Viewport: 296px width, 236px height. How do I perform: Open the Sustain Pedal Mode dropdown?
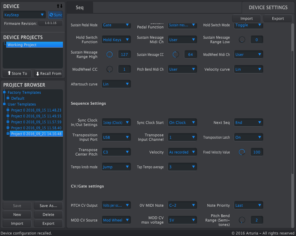click(x=116, y=25)
